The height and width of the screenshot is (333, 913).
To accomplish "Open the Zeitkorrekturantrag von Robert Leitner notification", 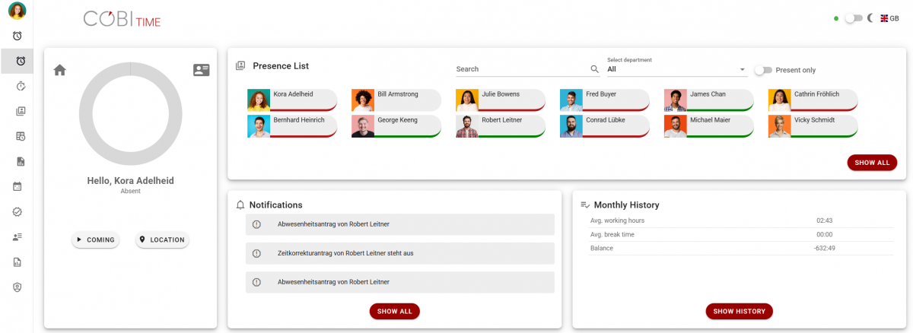I will point(401,253).
